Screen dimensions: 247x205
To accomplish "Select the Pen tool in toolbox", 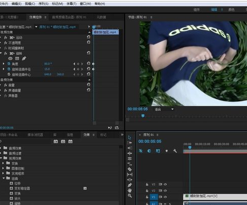I will [130, 185].
